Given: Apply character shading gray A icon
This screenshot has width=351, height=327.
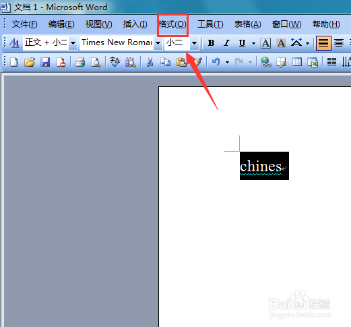Looking at the screenshot, I should pyautogui.click(x=281, y=43).
